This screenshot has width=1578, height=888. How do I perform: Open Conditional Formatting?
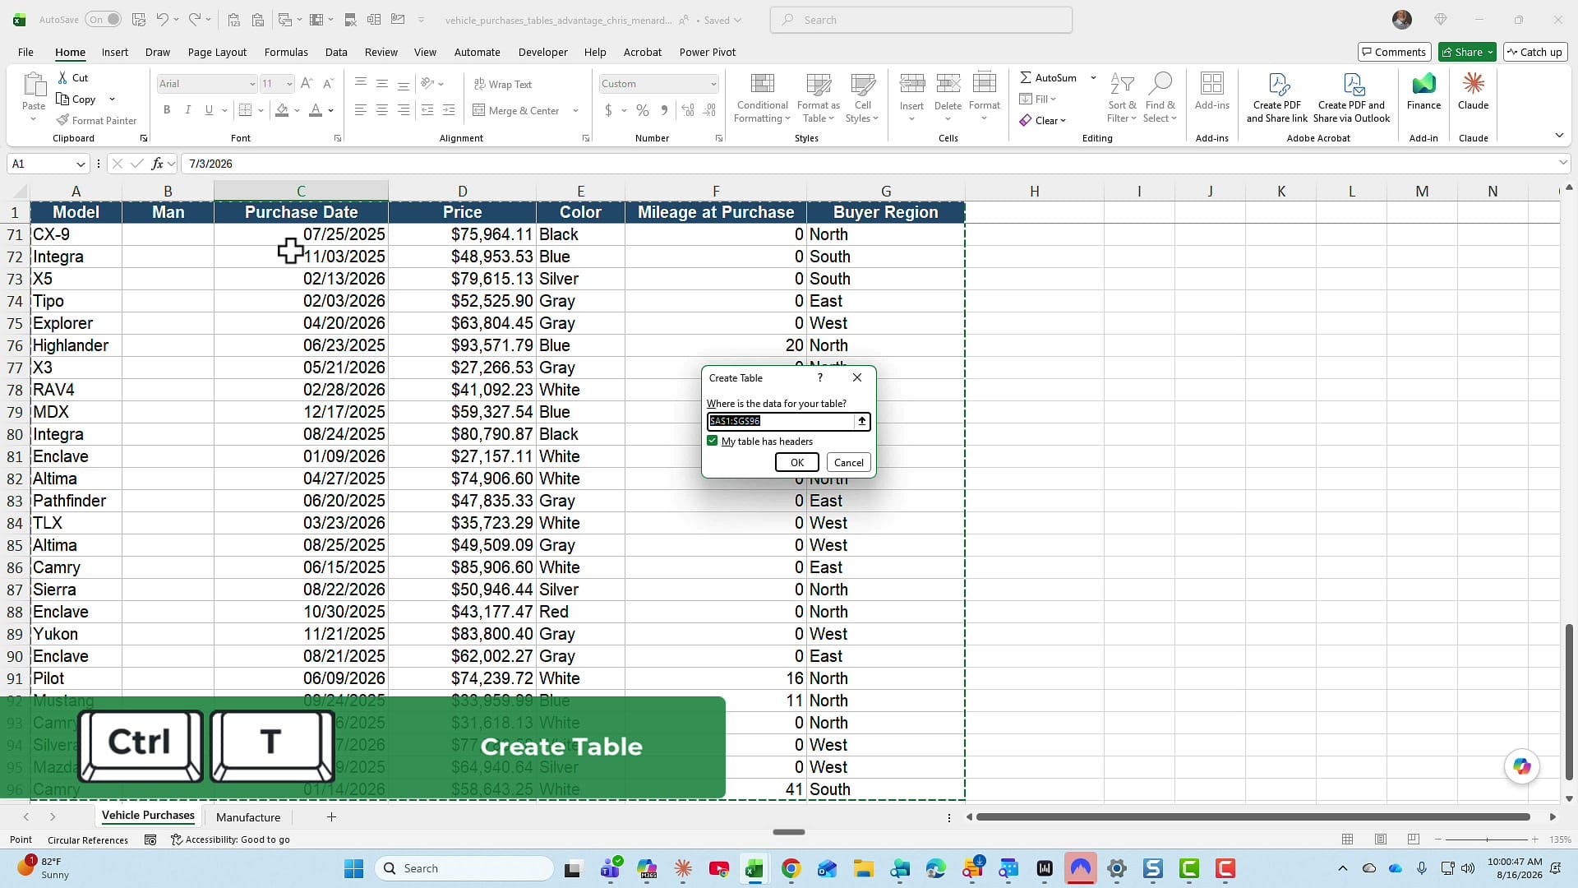pyautogui.click(x=762, y=99)
